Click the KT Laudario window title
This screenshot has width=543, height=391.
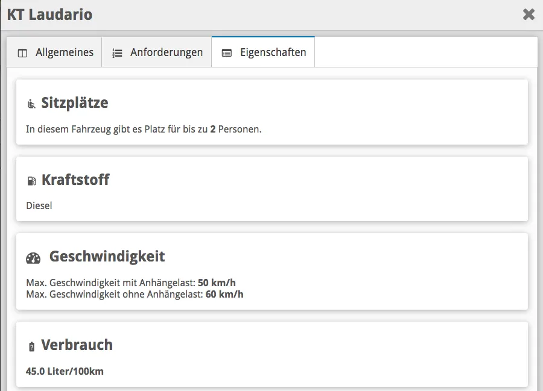(x=49, y=14)
